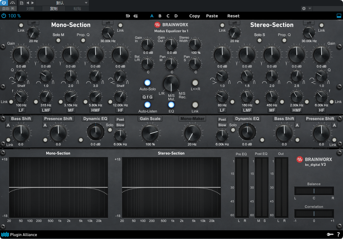Open the host settings gear icon
This screenshot has height=239, width=343.
pos(304,8)
